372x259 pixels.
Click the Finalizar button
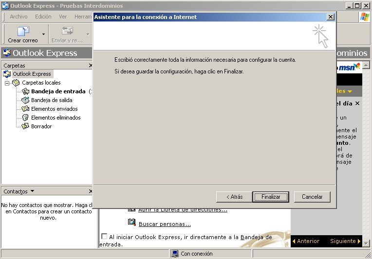[271, 197]
